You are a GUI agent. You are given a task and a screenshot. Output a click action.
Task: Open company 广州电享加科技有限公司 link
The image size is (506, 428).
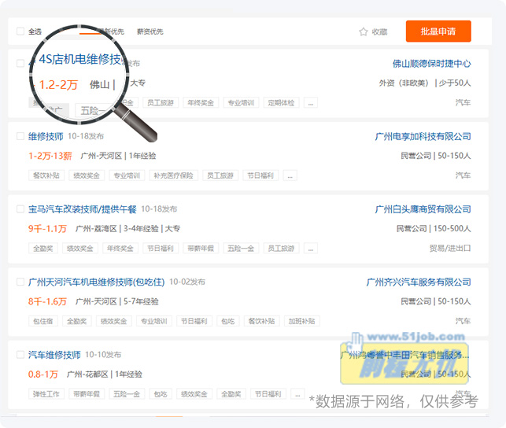pyautogui.click(x=423, y=136)
